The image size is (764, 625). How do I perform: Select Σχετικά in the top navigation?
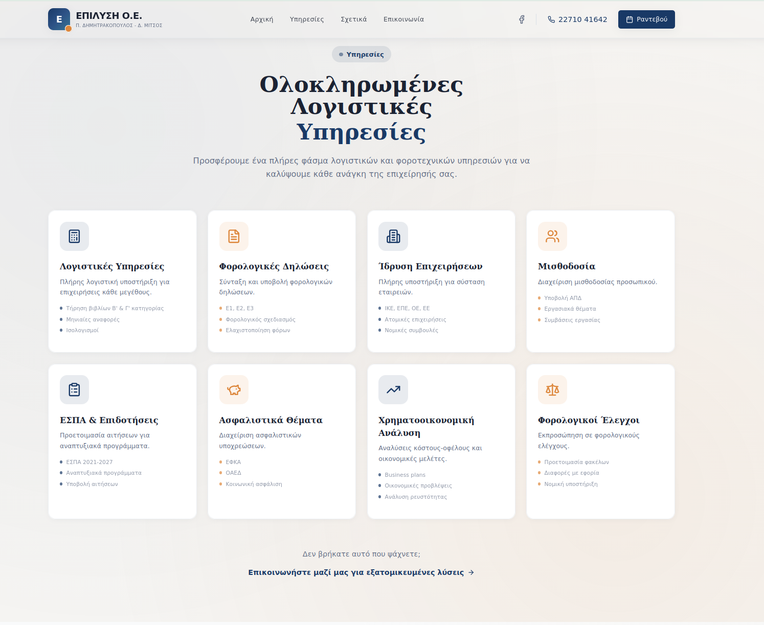[354, 19]
